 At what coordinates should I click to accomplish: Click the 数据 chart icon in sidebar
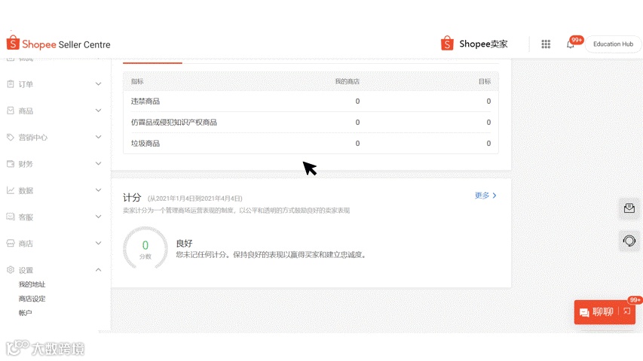11,190
